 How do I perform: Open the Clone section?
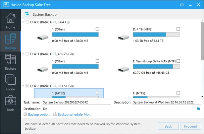click(10, 82)
